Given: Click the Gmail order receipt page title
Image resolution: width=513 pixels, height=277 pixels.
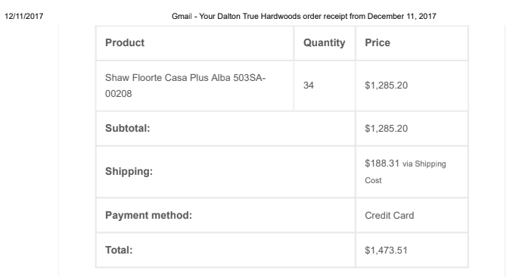Looking at the screenshot, I should coord(304,17).
